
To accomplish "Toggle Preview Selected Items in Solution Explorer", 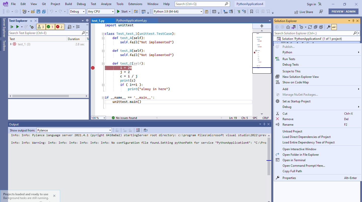I will [334, 27].
